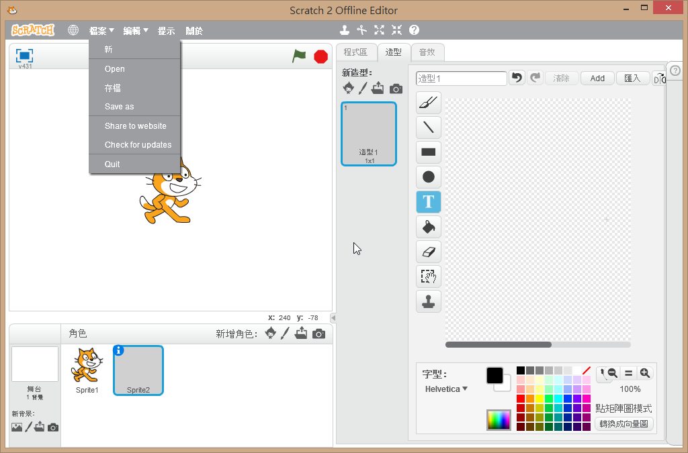The height and width of the screenshot is (453, 688).
Task: Upload costume from file icon
Action: 378,88
